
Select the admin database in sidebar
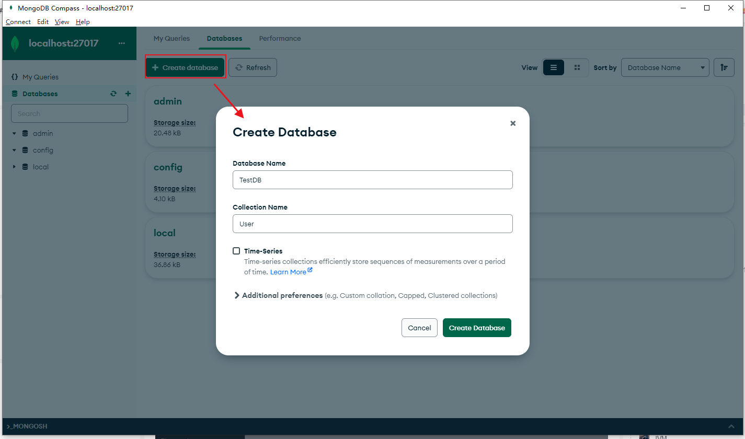43,133
